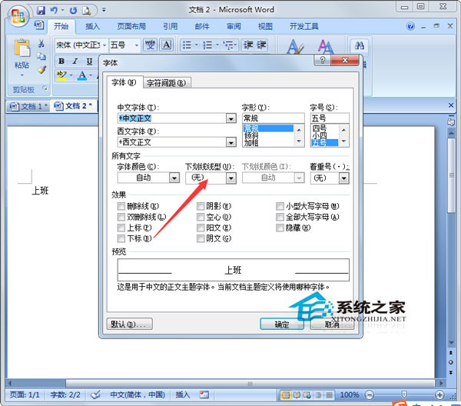Screen dimensions: 461x406
Task: Open the 中文字体 font dropdown list
Action: 230,119
